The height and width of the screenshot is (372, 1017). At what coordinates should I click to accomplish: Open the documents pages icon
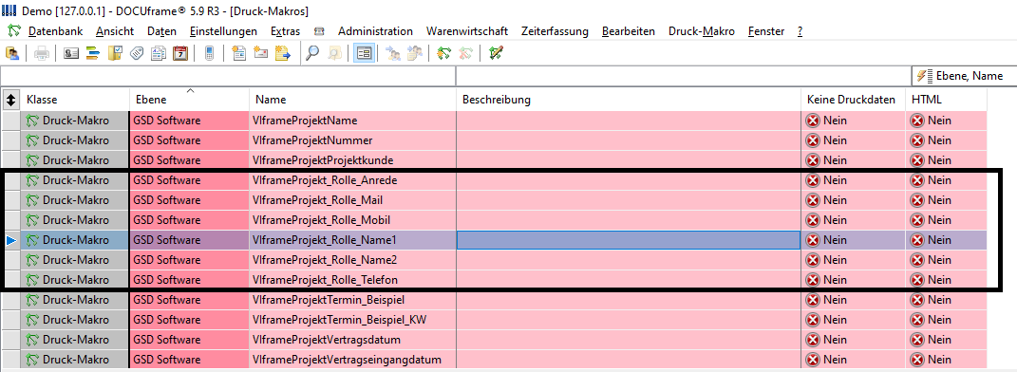(159, 54)
